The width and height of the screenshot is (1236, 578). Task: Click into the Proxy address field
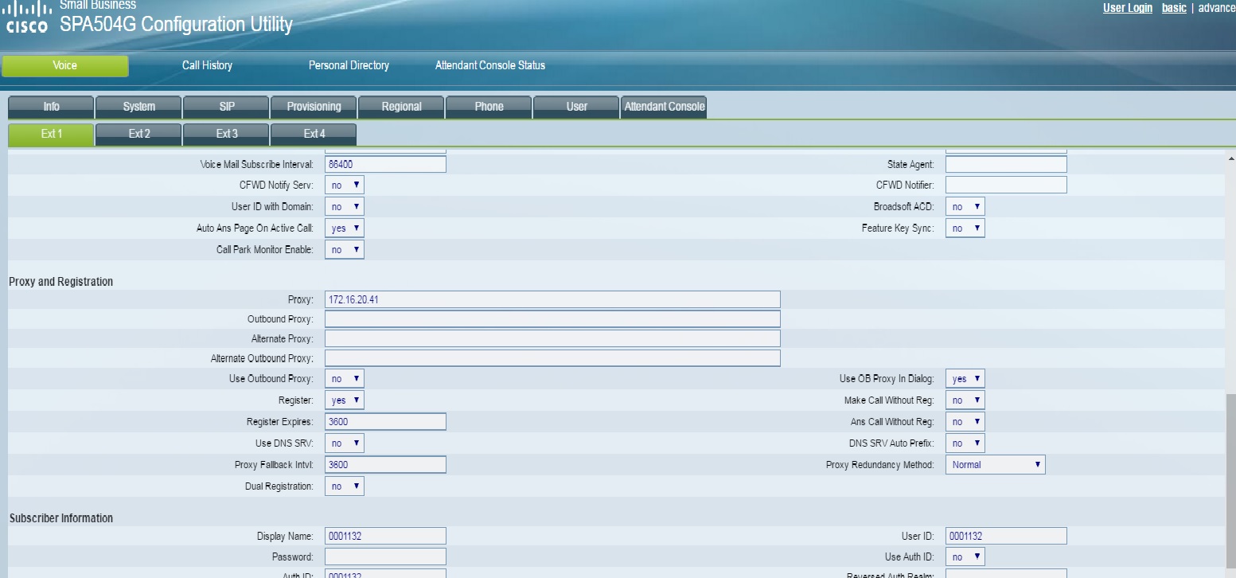click(552, 299)
